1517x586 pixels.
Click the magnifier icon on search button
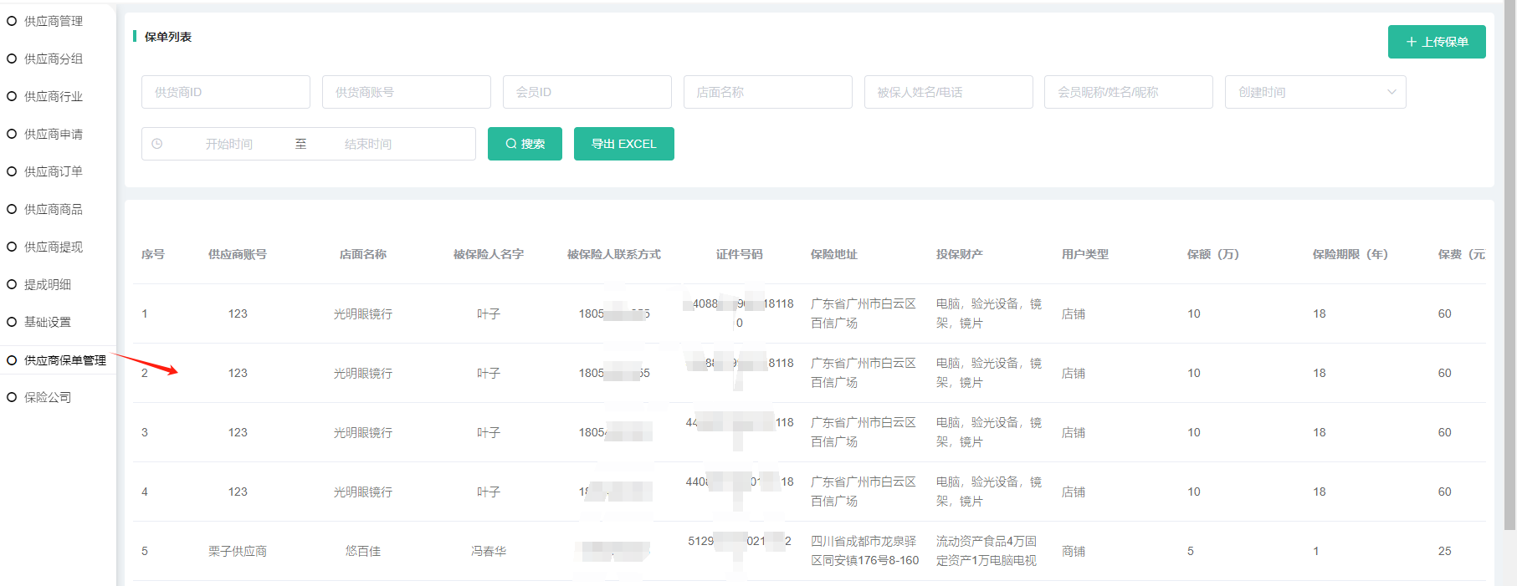(510, 144)
